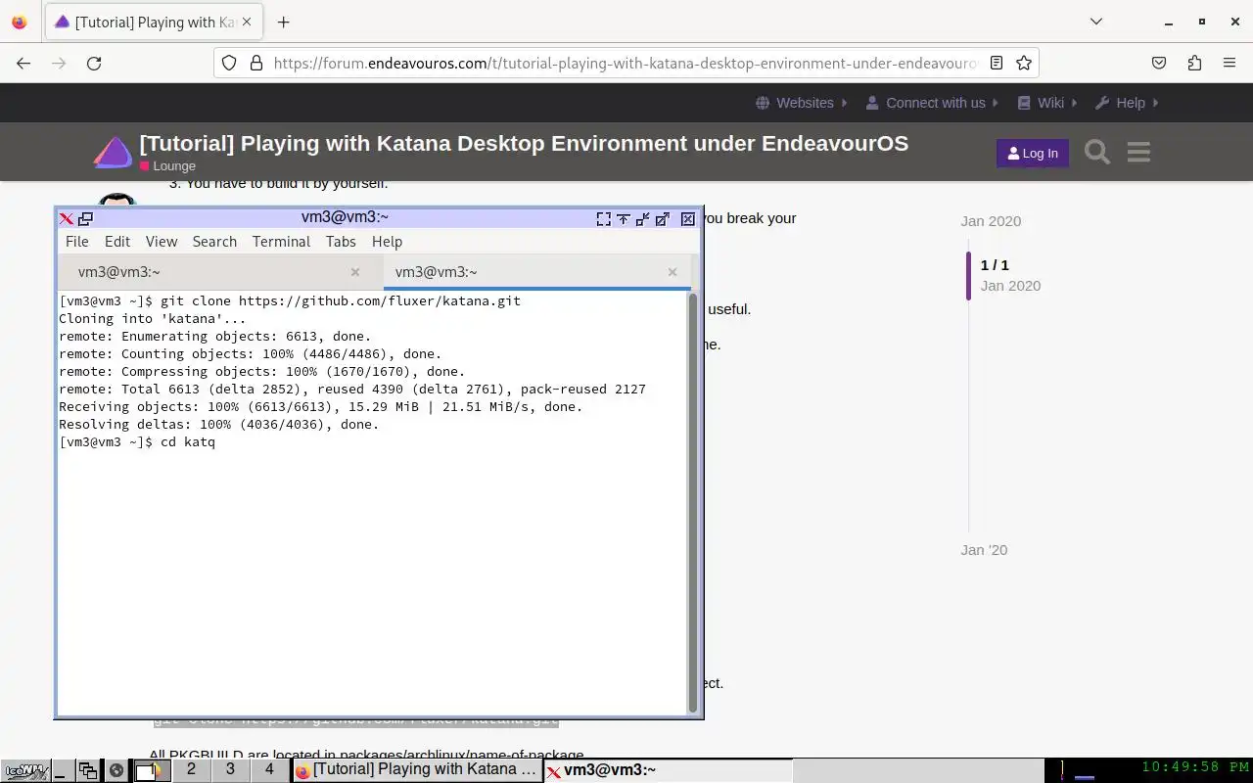Open the Firefox application hamburger menu
This screenshot has height=783, width=1253.
click(x=1230, y=63)
